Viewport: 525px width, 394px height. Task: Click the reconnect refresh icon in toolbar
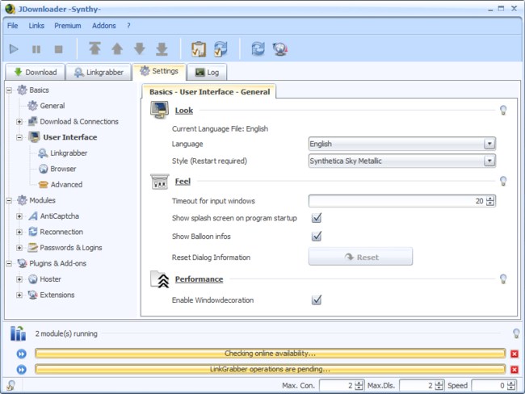[x=258, y=49]
